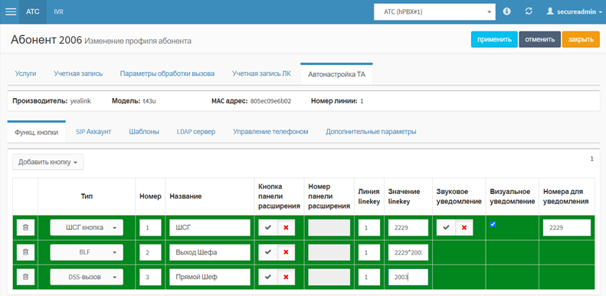The width and height of the screenshot is (606, 296).
Task: Click the применить button
Action: 494,39
